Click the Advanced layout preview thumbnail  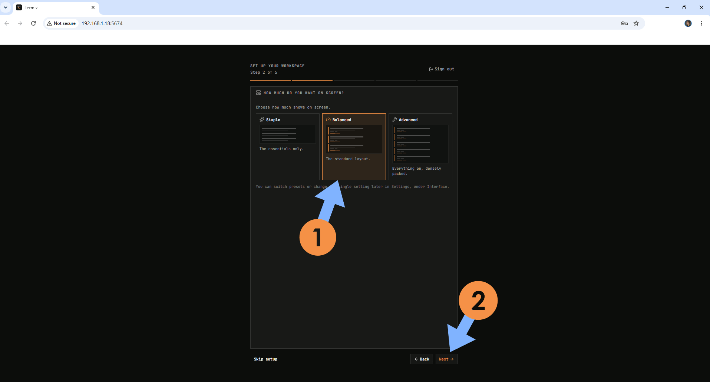pyautogui.click(x=420, y=144)
